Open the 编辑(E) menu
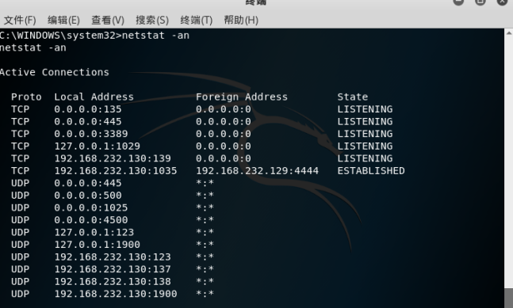Screen dimensions: 513x308 [63, 21]
